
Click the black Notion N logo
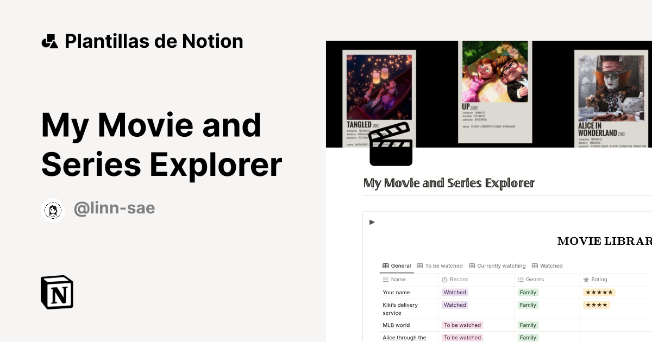pyautogui.click(x=57, y=292)
